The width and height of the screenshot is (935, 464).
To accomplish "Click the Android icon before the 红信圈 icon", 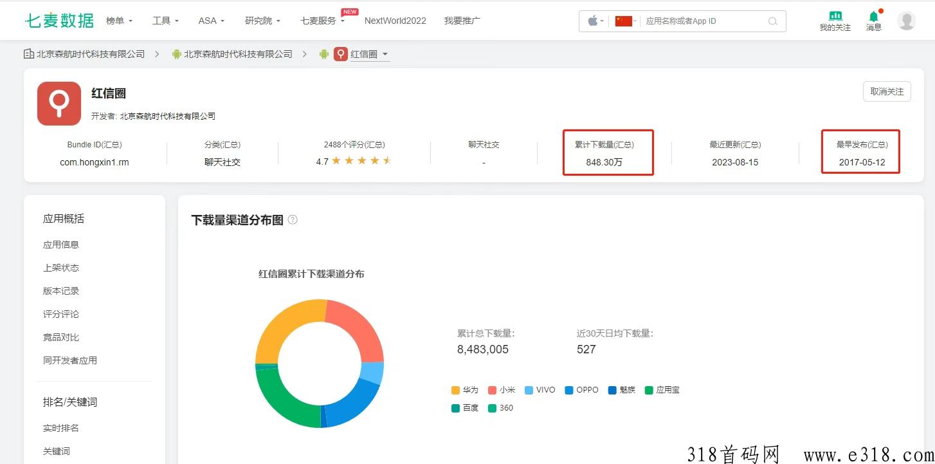I will click(x=324, y=54).
